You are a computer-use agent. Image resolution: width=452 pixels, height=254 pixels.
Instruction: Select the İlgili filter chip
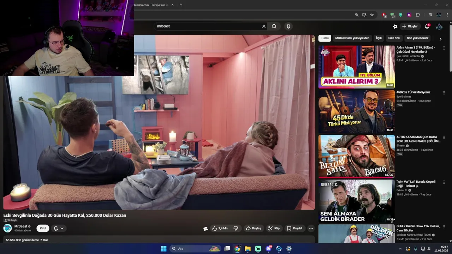(x=379, y=38)
